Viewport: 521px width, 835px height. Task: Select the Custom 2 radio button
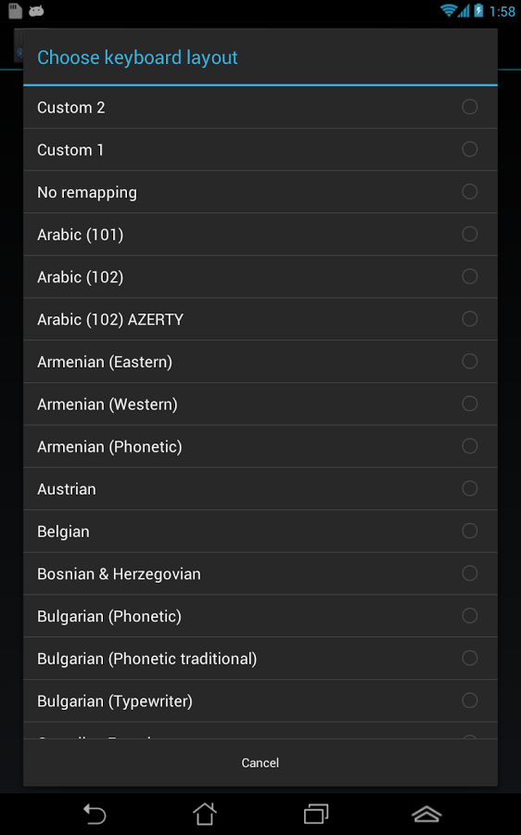469,107
